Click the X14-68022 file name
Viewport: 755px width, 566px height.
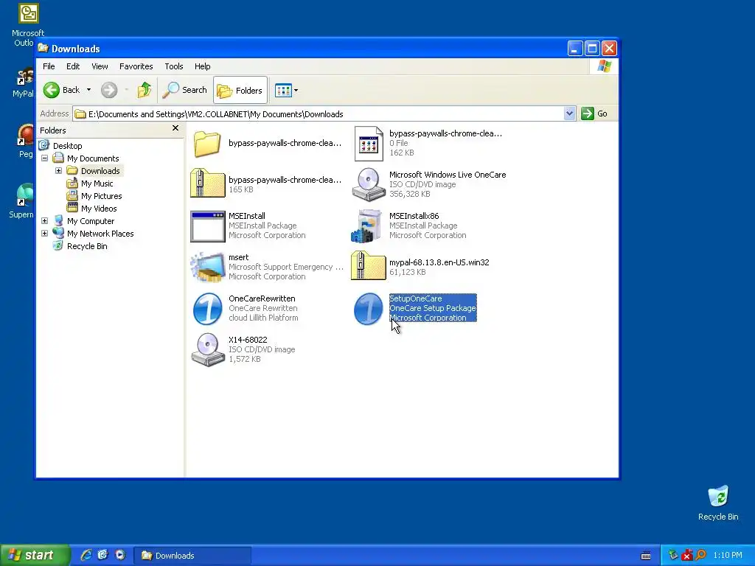coord(248,340)
